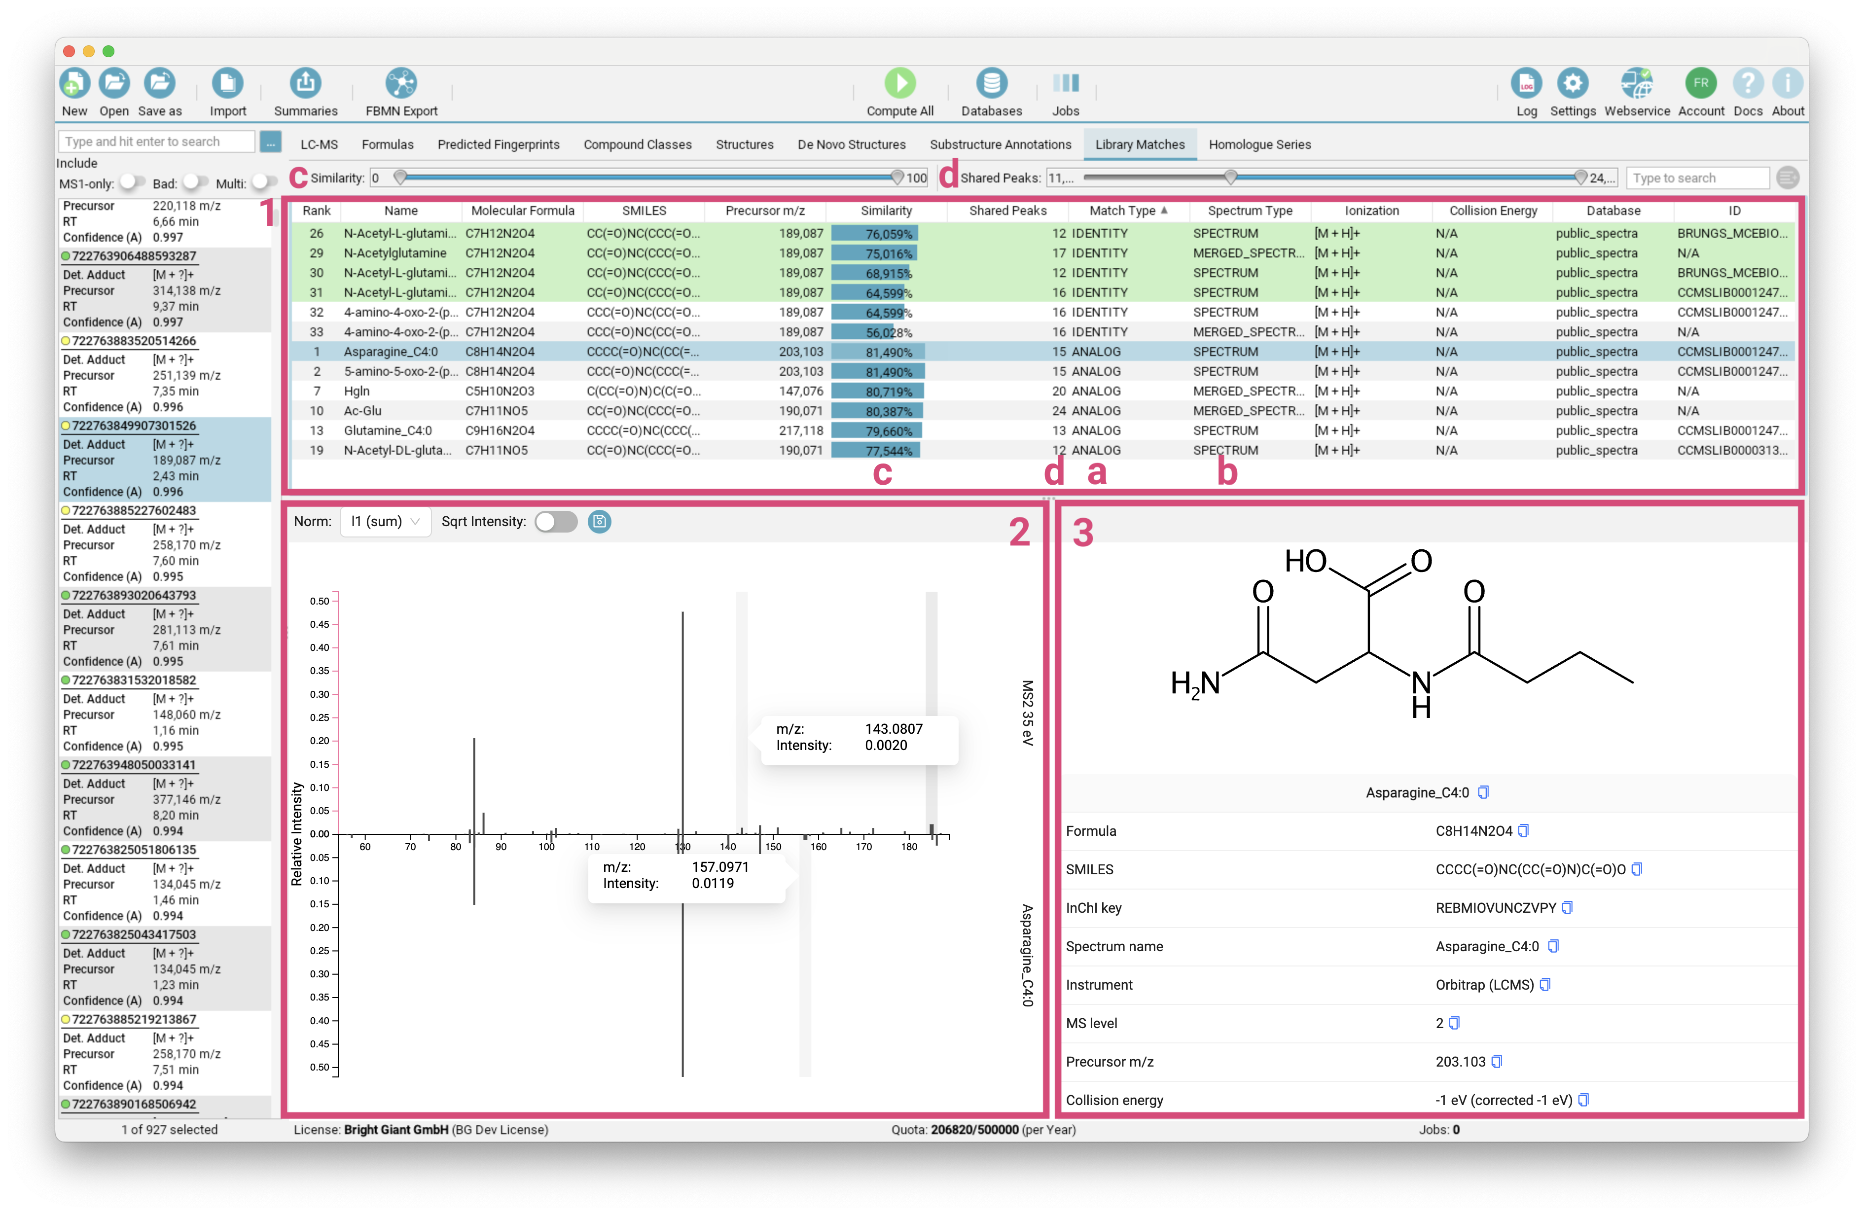Viewport: 1864px width, 1215px height.
Task: Select the Glutamine_C4:0 table row
Action: [1042, 431]
